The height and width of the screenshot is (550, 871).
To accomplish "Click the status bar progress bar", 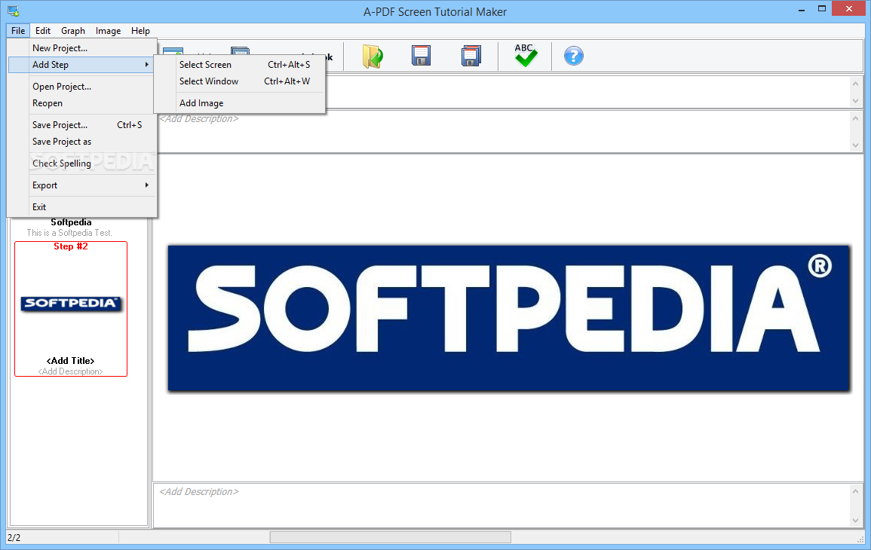I will [390, 537].
